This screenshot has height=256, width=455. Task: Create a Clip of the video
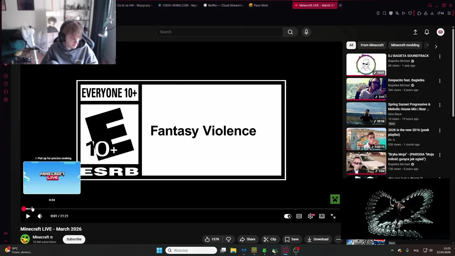pos(270,239)
